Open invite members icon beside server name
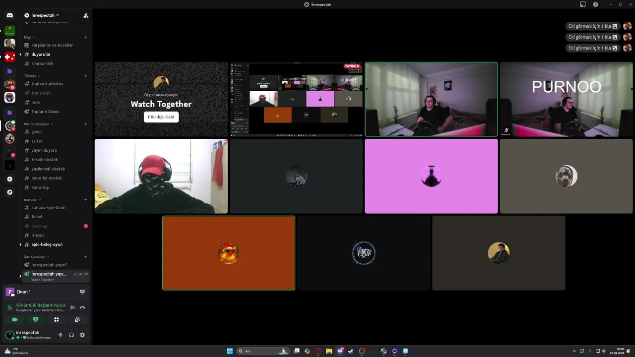The width and height of the screenshot is (635, 357). pos(86,15)
